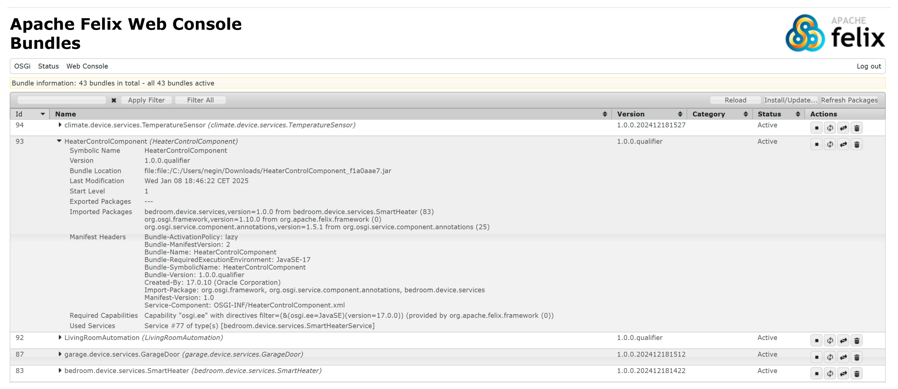
Task: Stop the HeaterControlComponent bundle
Action: pyautogui.click(x=816, y=145)
